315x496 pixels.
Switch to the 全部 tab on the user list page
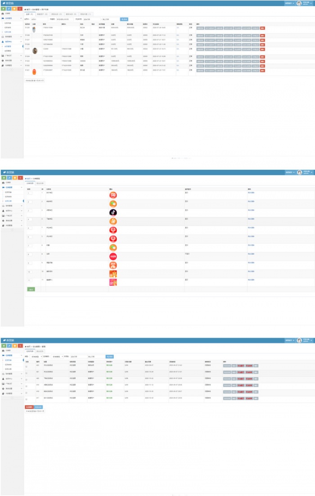[x=29, y=14]
